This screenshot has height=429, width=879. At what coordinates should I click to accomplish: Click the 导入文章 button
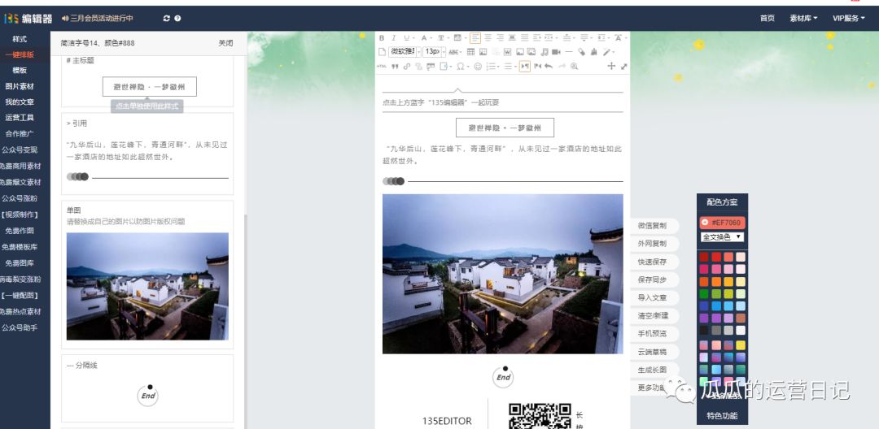click(652, 297)
